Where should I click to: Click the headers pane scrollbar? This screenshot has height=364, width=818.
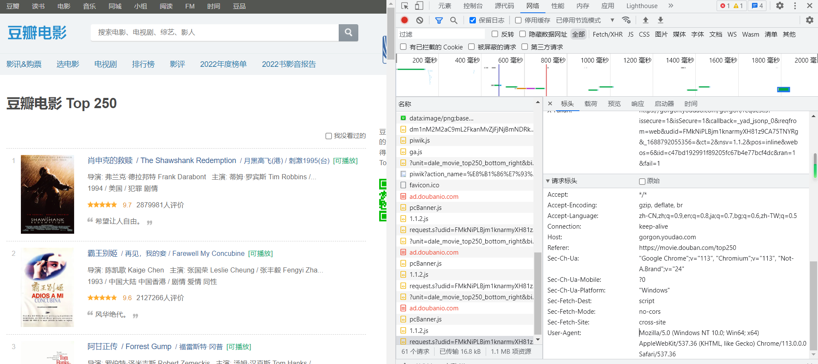pyautogui.click(x=814, y=307)
